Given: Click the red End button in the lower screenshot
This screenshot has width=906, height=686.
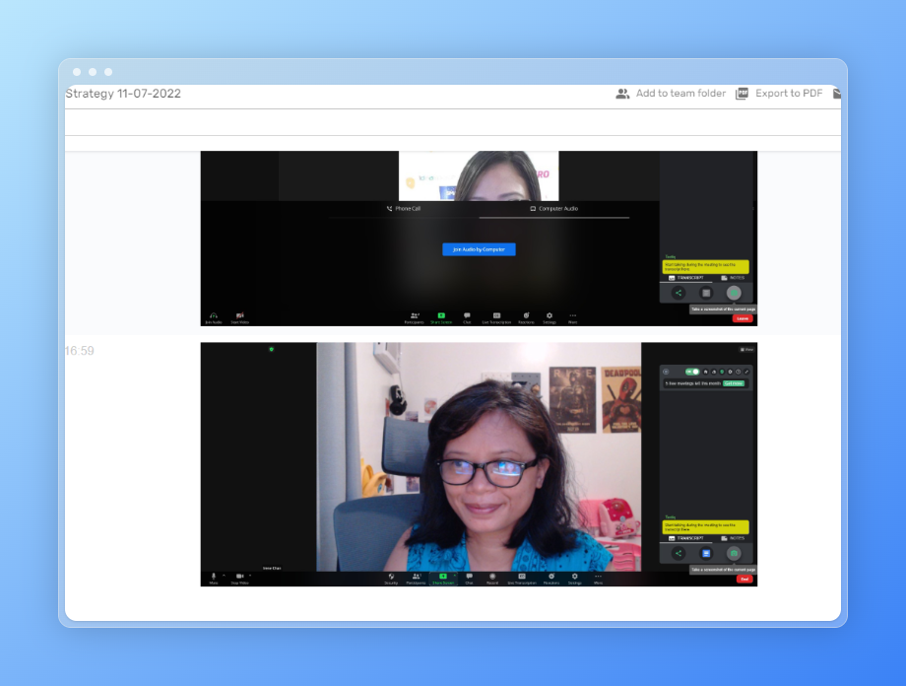Looking at the screenshot, I should coord(744,579).
